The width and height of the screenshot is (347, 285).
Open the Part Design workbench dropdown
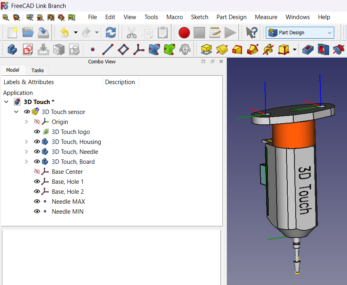point(300,33)
